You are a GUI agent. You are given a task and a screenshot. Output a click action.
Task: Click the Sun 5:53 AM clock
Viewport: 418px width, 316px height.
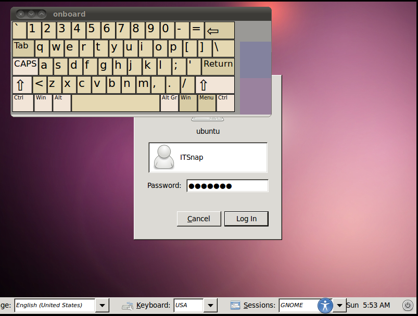(x=368, y=305)
